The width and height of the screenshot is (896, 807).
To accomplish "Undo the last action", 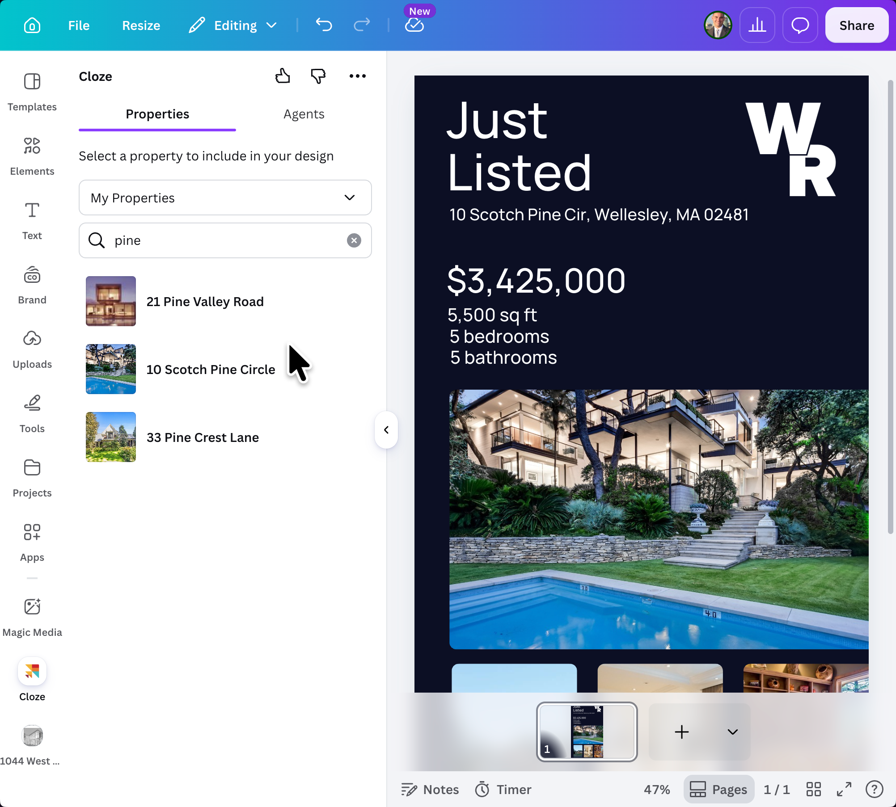I will (324, 25).
